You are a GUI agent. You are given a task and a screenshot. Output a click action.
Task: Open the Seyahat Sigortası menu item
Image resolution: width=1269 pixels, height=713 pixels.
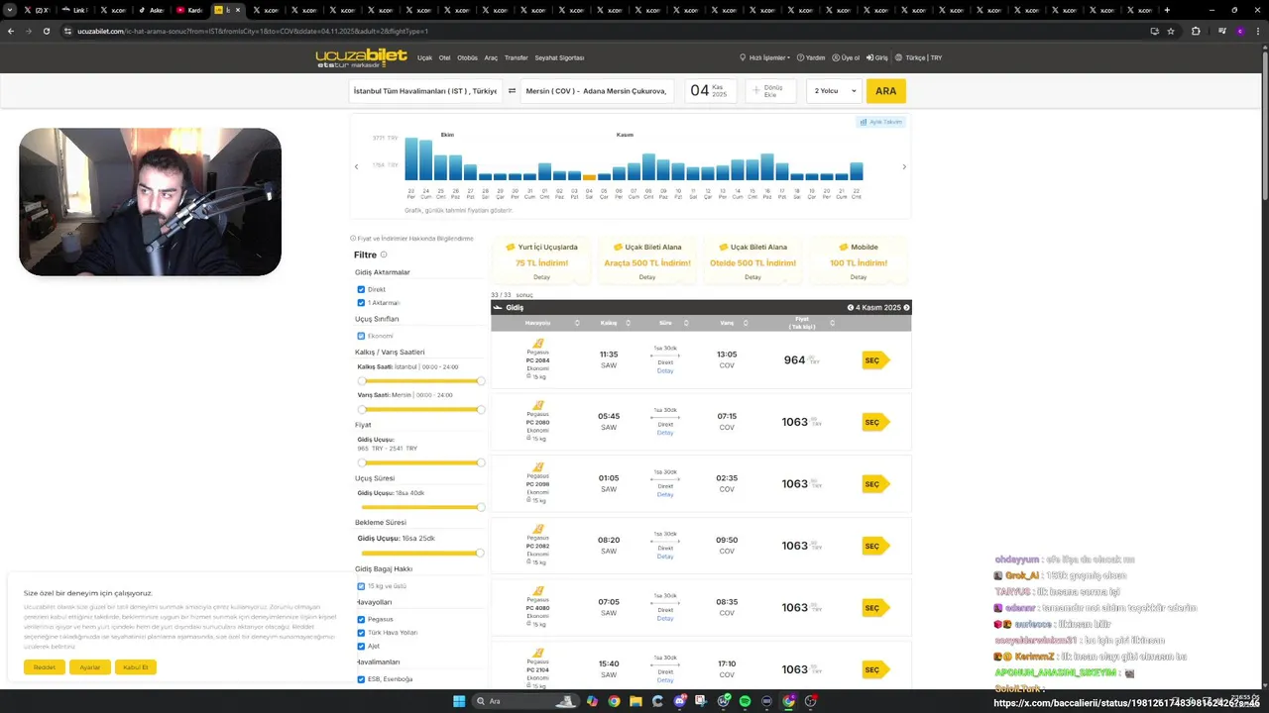tap(559, 57)
